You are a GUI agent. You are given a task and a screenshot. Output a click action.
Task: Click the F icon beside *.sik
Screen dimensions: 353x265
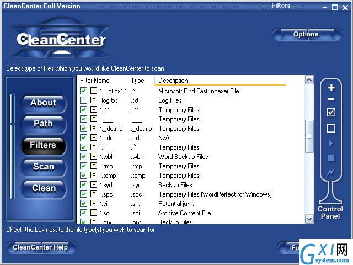pyautogui.click(x=93, y=203)
